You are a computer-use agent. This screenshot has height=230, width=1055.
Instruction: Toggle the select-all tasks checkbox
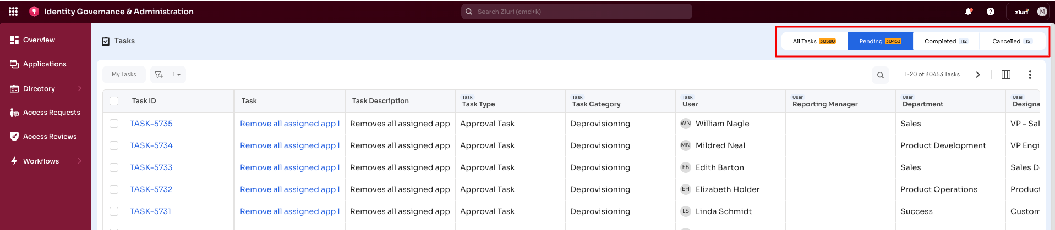(x=114, y=101)
